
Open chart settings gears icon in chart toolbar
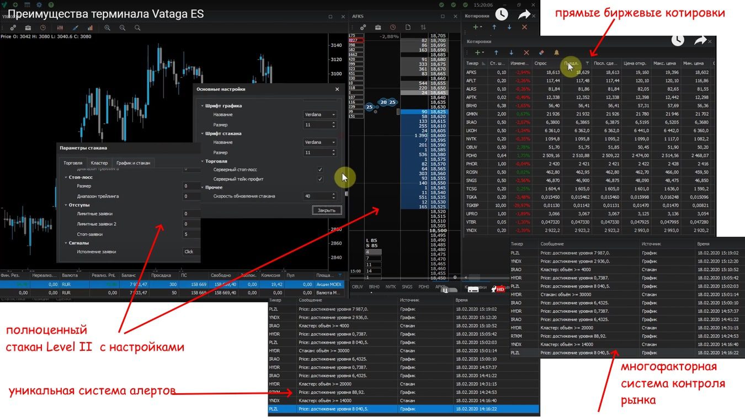coord(13,28)
